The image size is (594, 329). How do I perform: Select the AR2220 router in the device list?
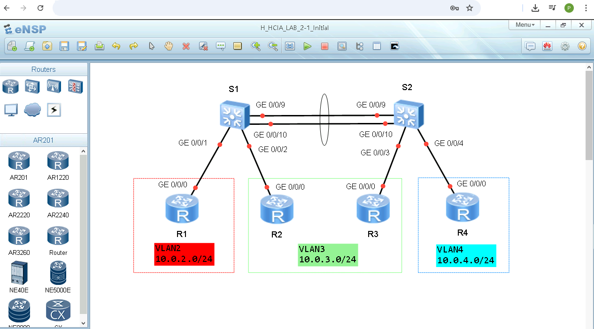click(x=19, y=198)
